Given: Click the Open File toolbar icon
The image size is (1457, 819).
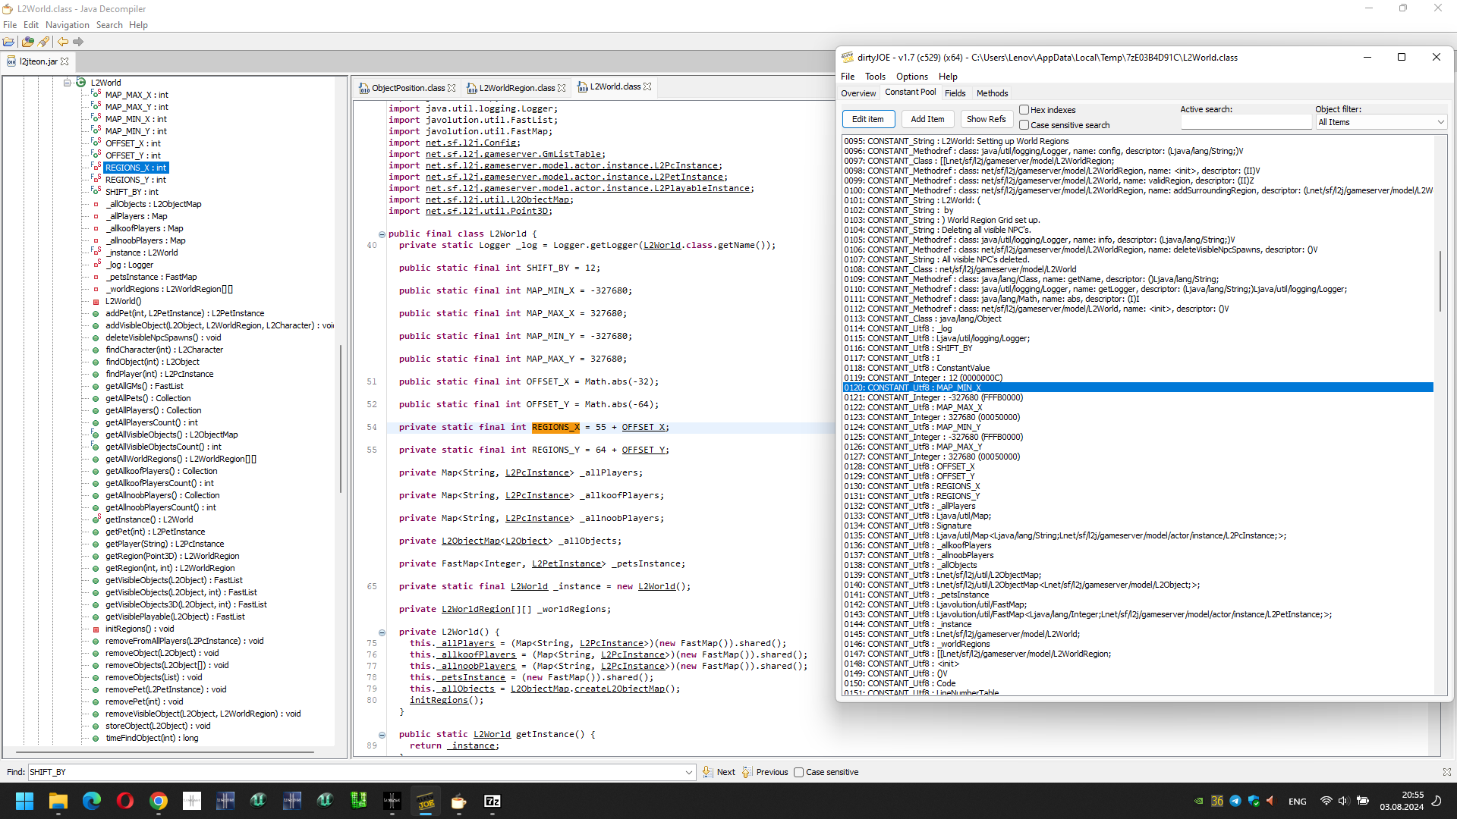Looking at the screenshot, I should [8, 42].
